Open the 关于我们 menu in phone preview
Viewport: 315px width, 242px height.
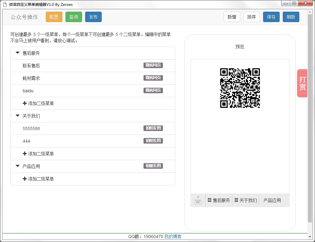pos(246,200)
